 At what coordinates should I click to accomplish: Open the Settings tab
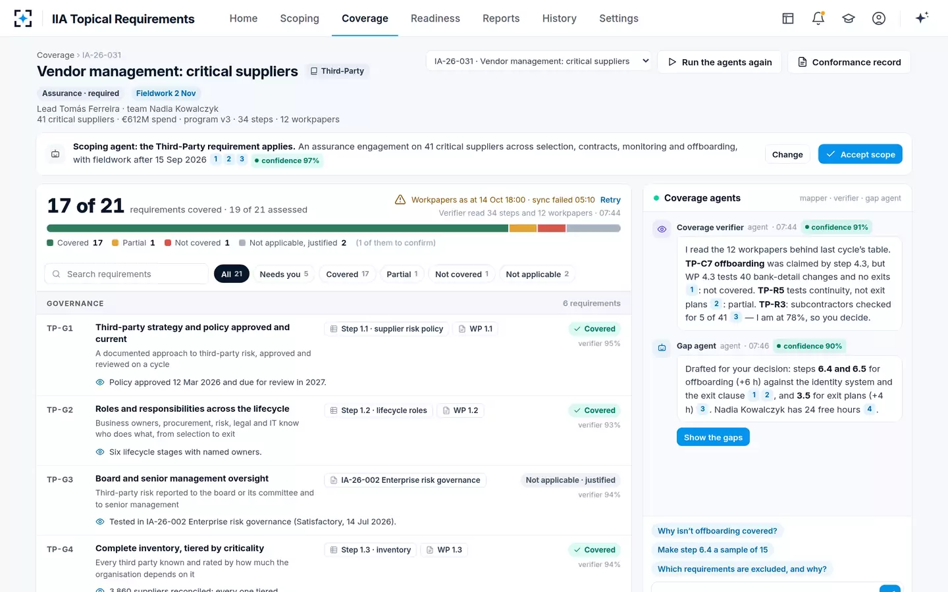pyautogui.click(x=619, y=18)
